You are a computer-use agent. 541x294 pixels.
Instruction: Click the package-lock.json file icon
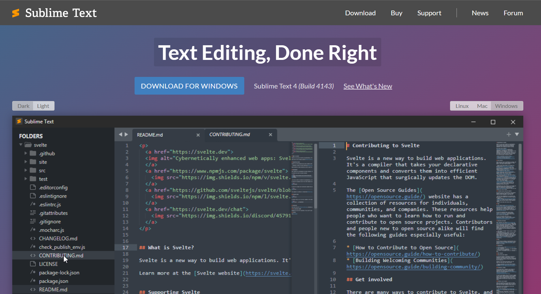click(x=33, y=272)
